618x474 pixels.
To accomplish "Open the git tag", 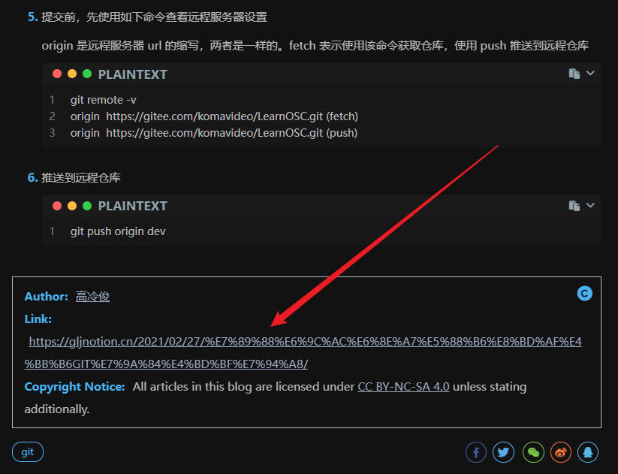I will pyautogui.click(x=28, y=452).
